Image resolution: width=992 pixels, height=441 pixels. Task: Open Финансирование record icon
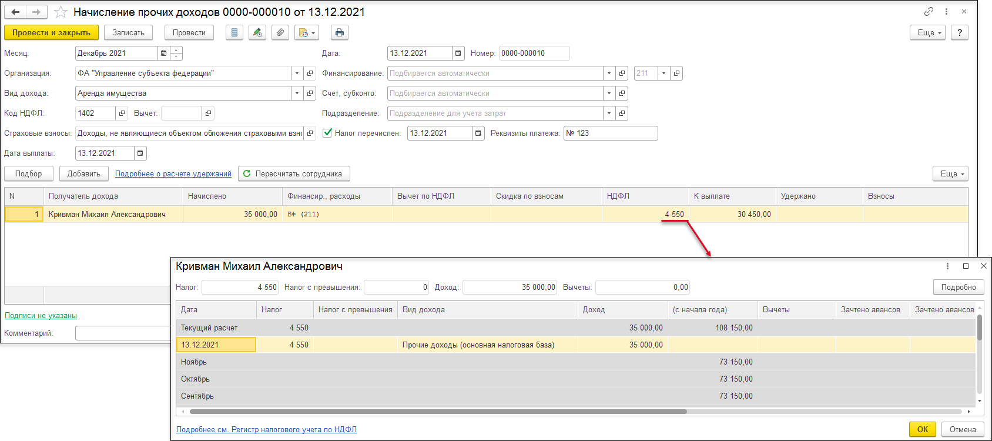point(622,73)
